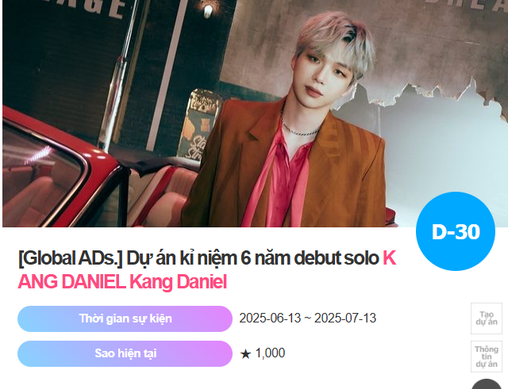This screenshot has width=508, height=389.
Task: Select the Sao hiện tại gradient pill
Action: (x=125, y=353)
